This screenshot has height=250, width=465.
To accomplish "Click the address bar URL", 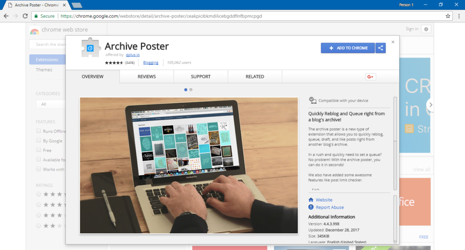I will click(x=161, y=16).
